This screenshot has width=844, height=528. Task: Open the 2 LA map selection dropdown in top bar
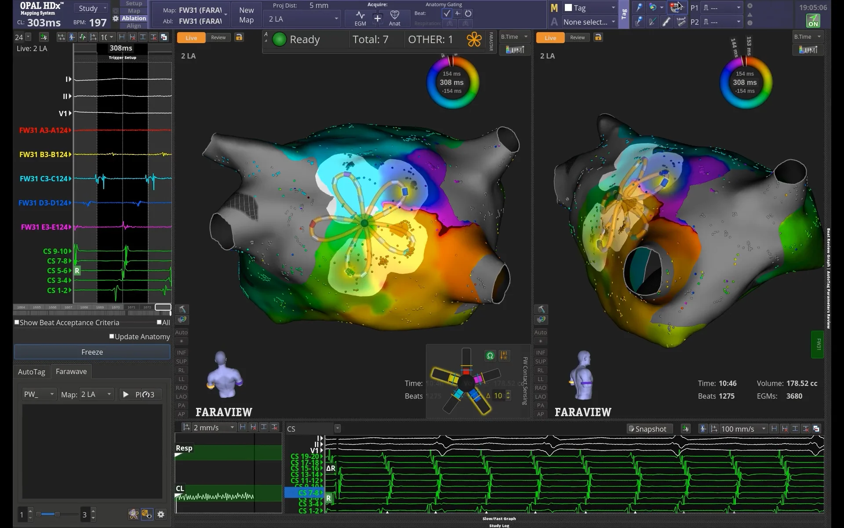[x=303, y=19]
